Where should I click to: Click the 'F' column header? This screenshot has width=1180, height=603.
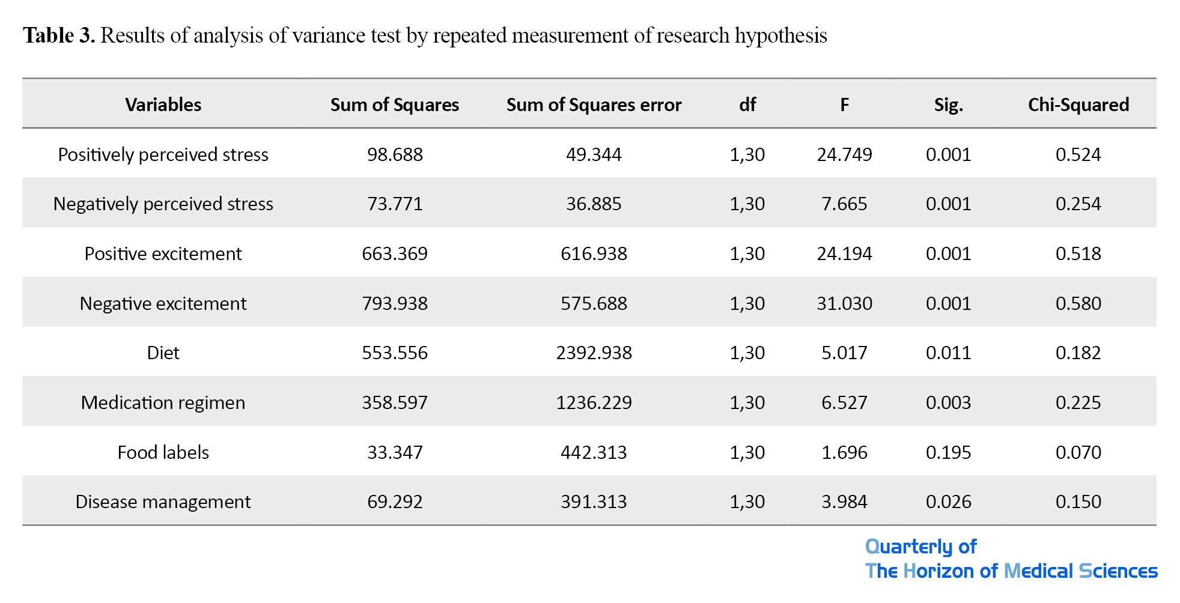point(844,105)
